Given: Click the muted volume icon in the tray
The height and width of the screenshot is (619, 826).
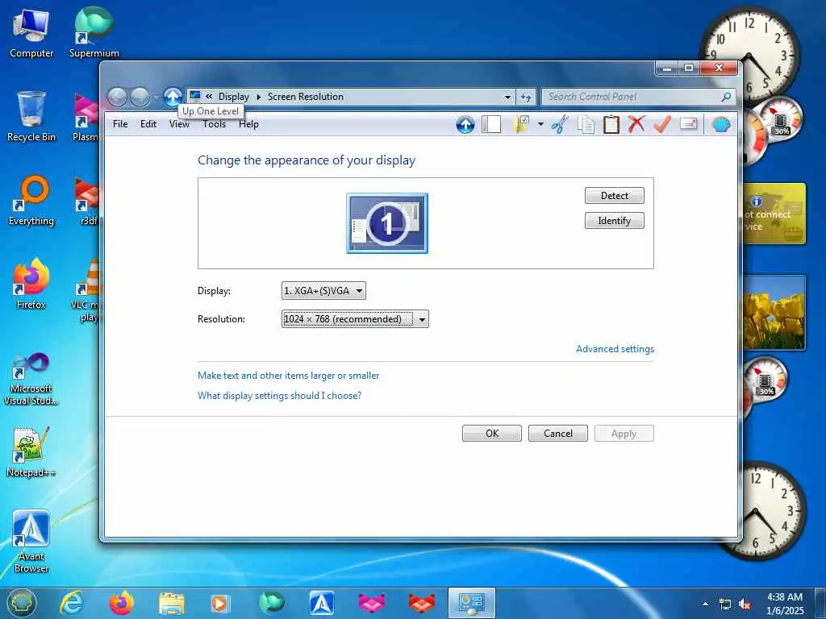Looking at the screenshot, I should point(745,604).
